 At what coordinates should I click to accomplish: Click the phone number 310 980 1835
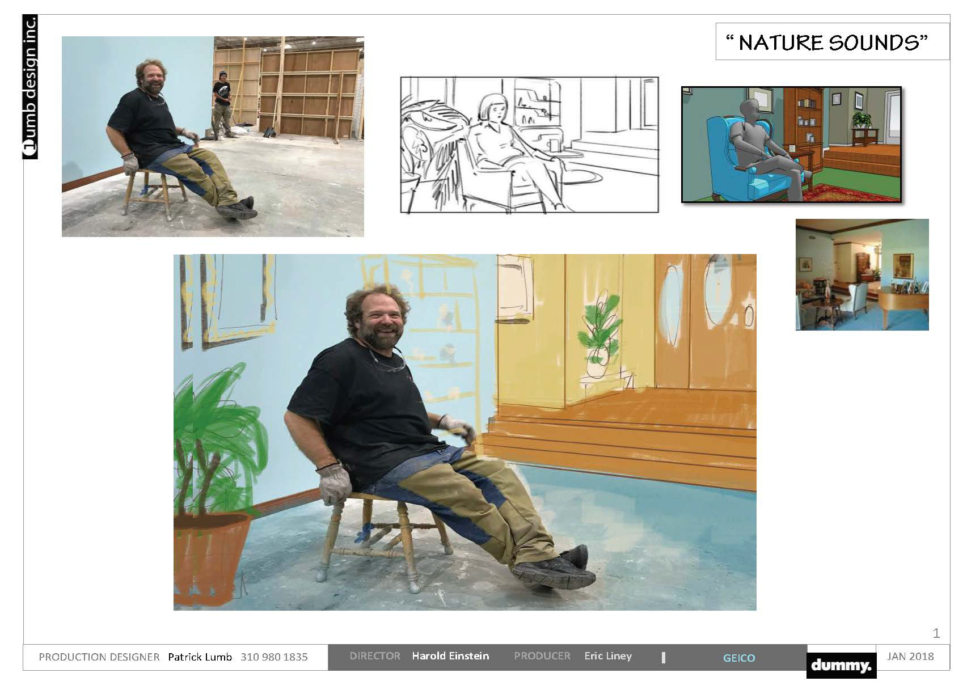[274, 657]
